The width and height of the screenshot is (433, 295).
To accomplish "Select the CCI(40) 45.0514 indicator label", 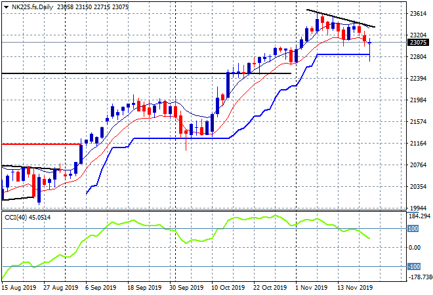I will (28, 218).
